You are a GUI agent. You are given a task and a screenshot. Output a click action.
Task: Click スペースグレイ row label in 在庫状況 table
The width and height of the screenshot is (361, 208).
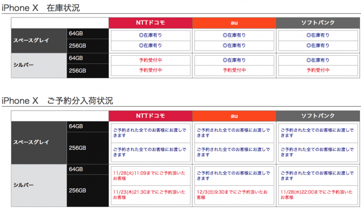tap(39, 41)
